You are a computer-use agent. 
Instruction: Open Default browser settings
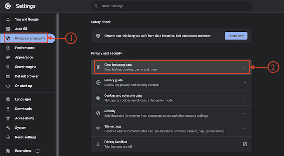click(x=28, y=76)
